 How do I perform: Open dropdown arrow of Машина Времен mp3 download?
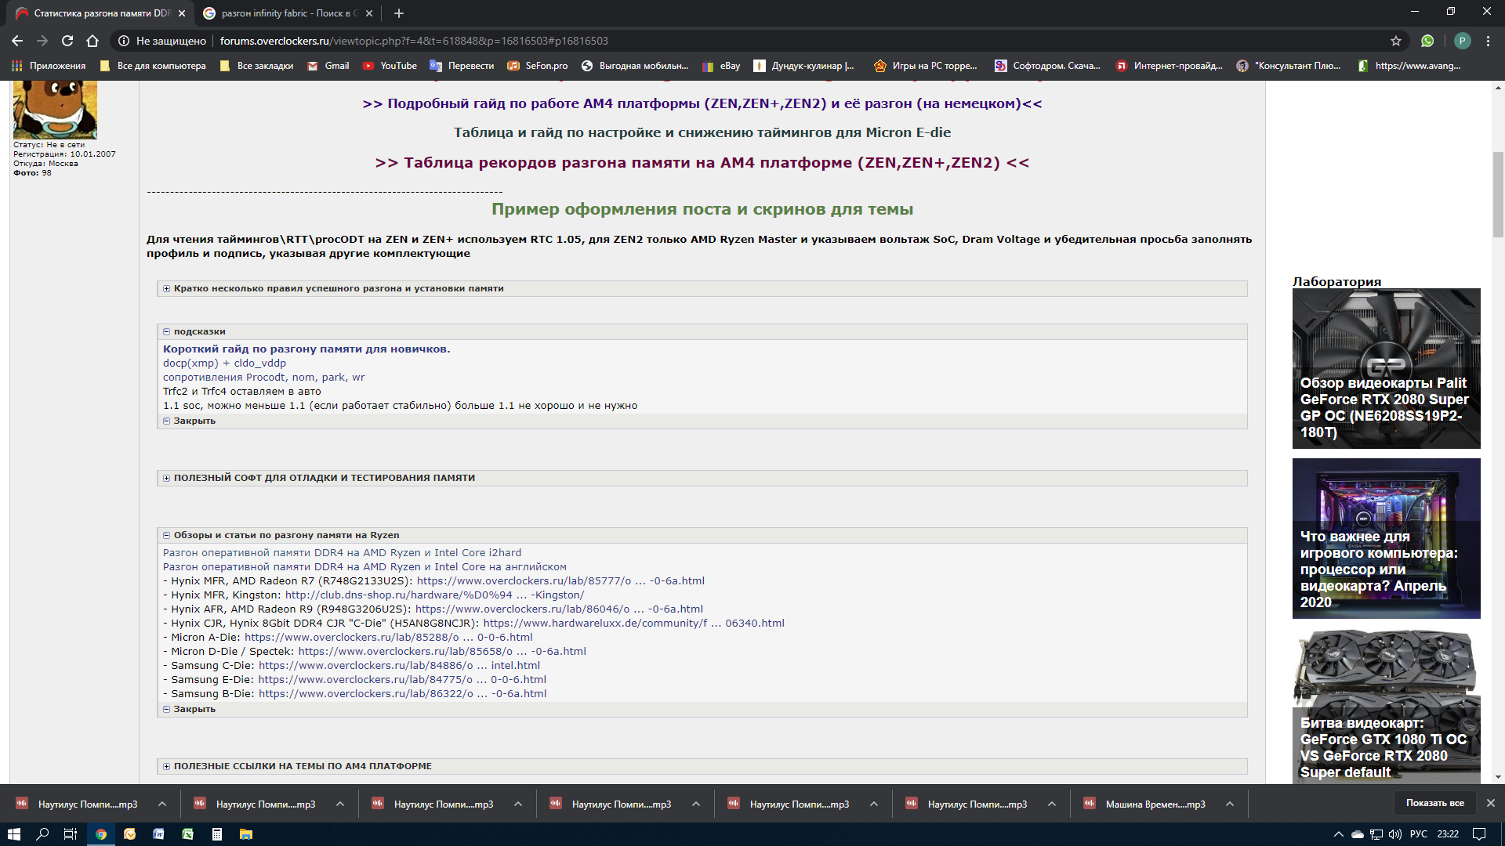click(1230, 804)
